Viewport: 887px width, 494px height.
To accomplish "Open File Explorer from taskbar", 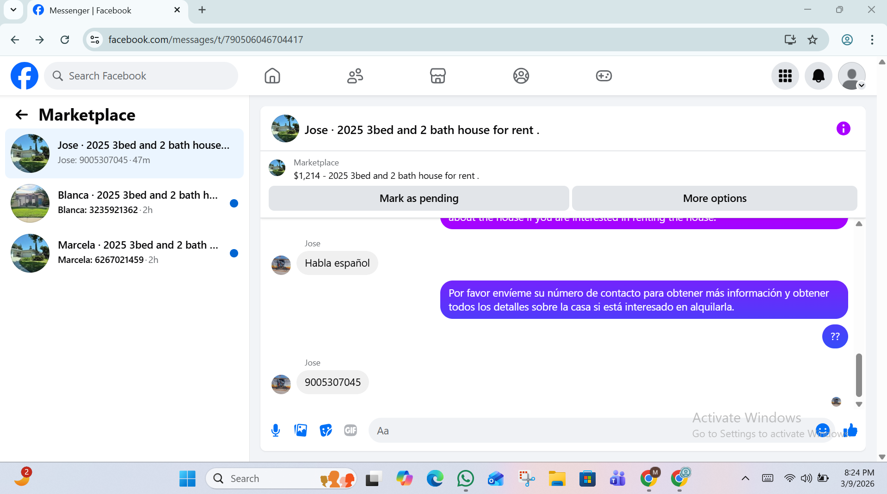I will click(x=557, y=479).
